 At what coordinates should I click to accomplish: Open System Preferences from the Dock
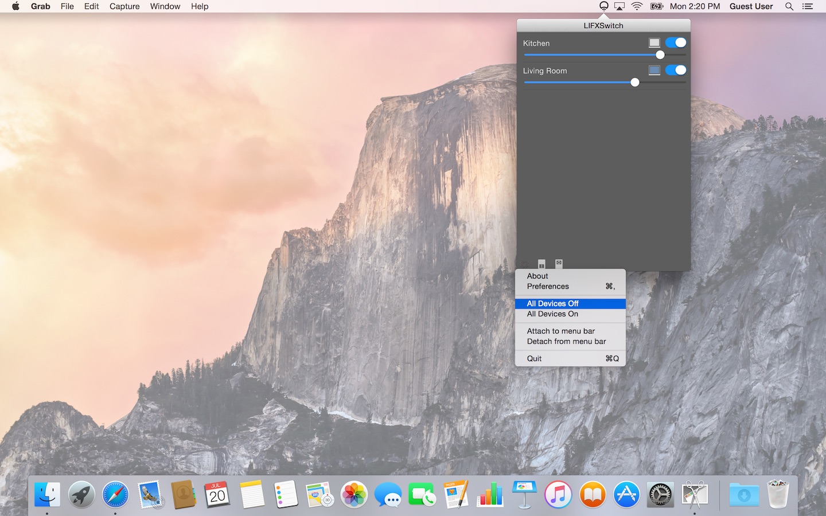tap(661, 494)
